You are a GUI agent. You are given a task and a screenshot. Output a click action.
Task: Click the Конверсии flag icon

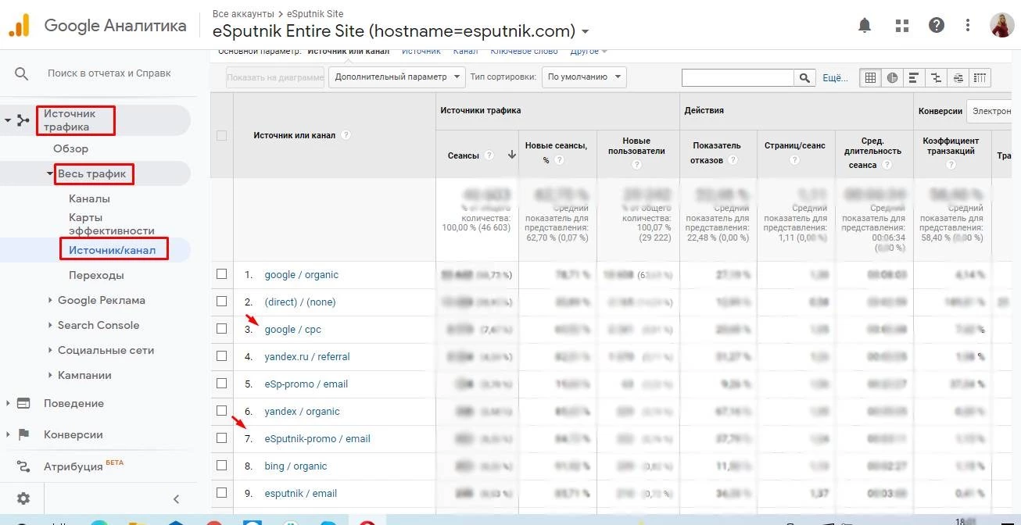point(23,434)
